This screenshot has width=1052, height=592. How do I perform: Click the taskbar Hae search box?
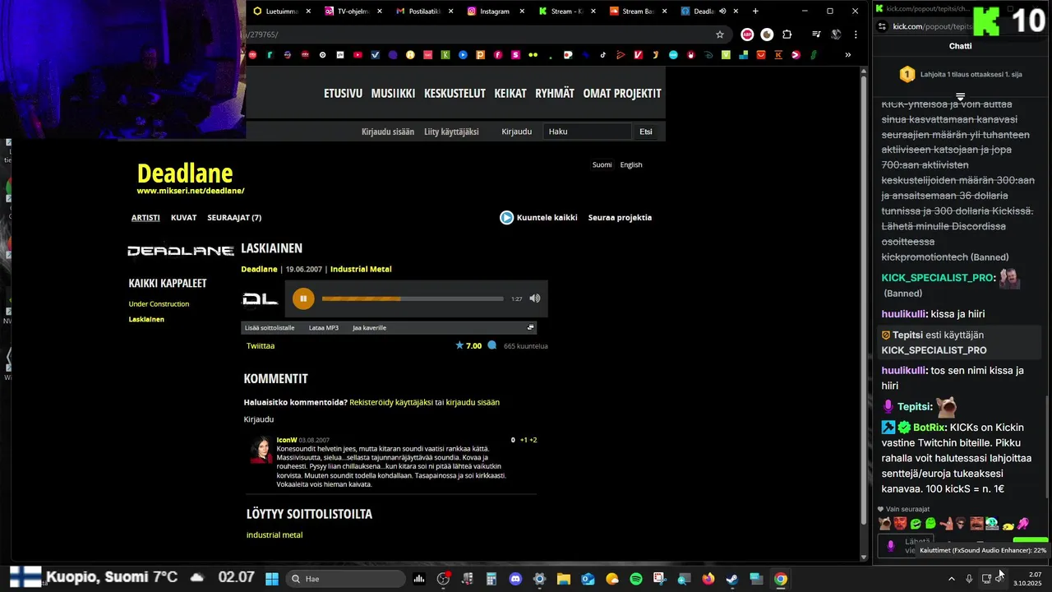pyautogui.click(x=346, y=579)
